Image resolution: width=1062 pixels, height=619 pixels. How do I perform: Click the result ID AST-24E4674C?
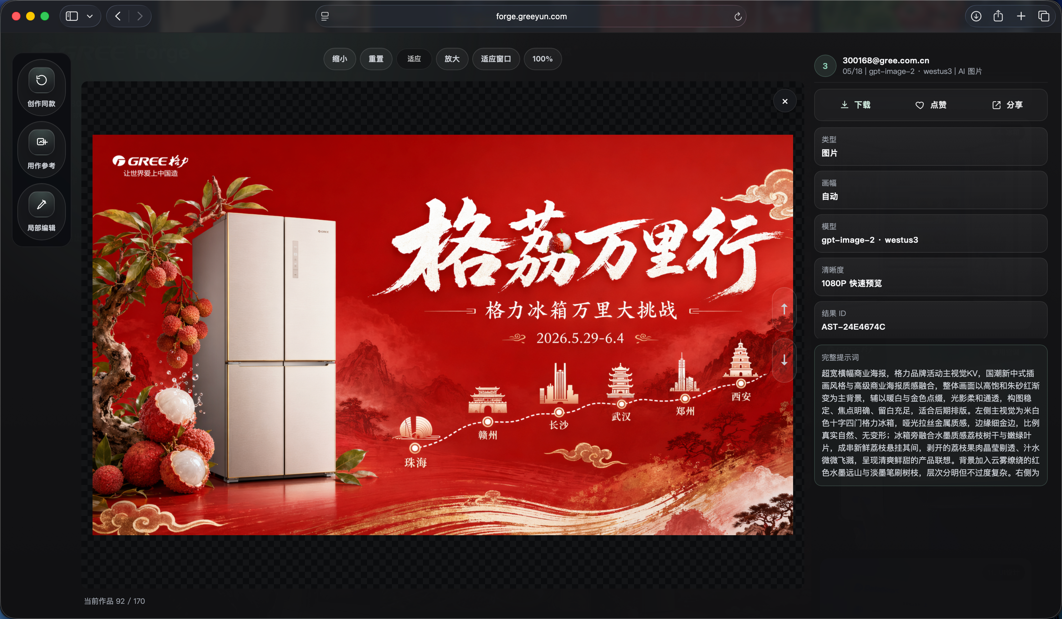853,327
